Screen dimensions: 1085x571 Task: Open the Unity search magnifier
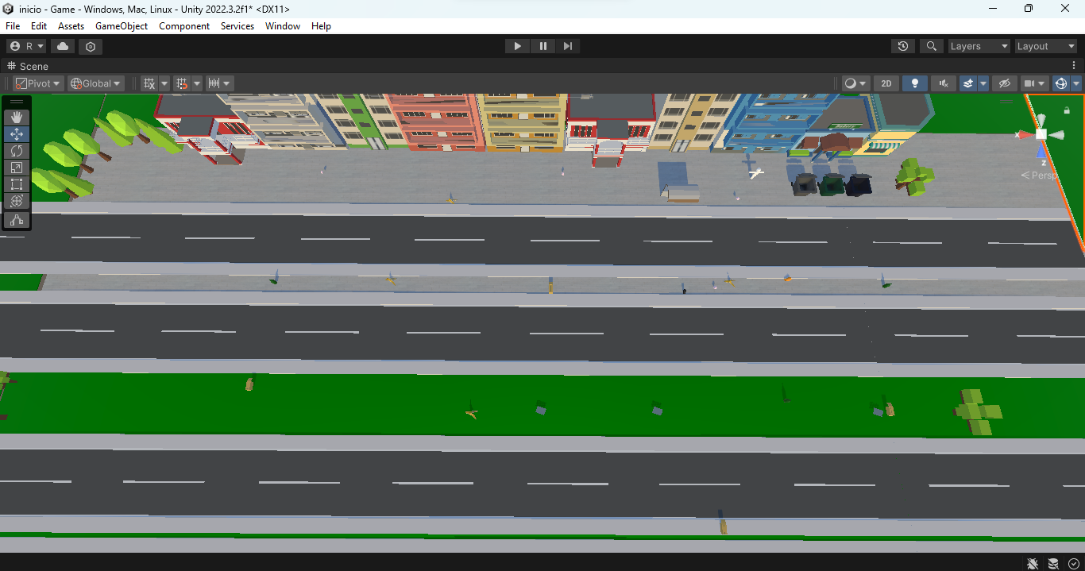(932, 46)
